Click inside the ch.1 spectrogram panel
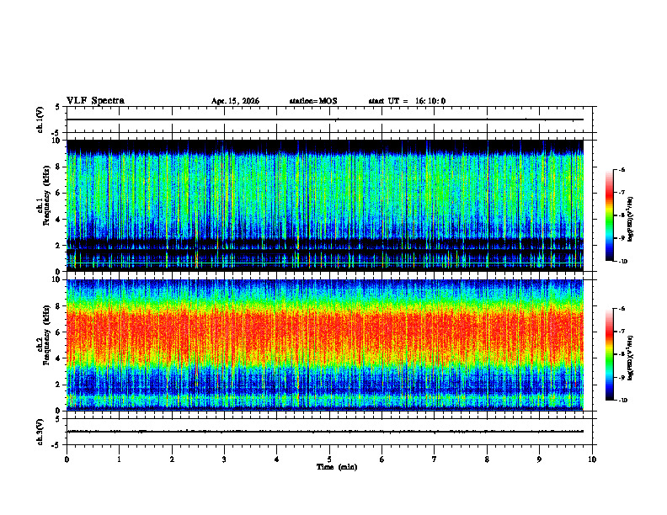This screenshot has width=667, height=515. pos(325,205)
